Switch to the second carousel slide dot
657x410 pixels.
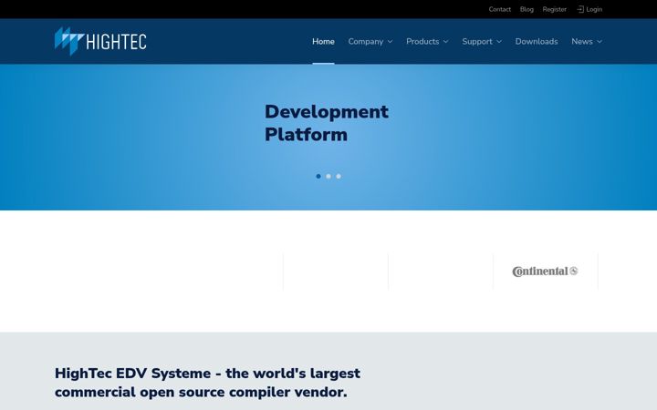328,176
